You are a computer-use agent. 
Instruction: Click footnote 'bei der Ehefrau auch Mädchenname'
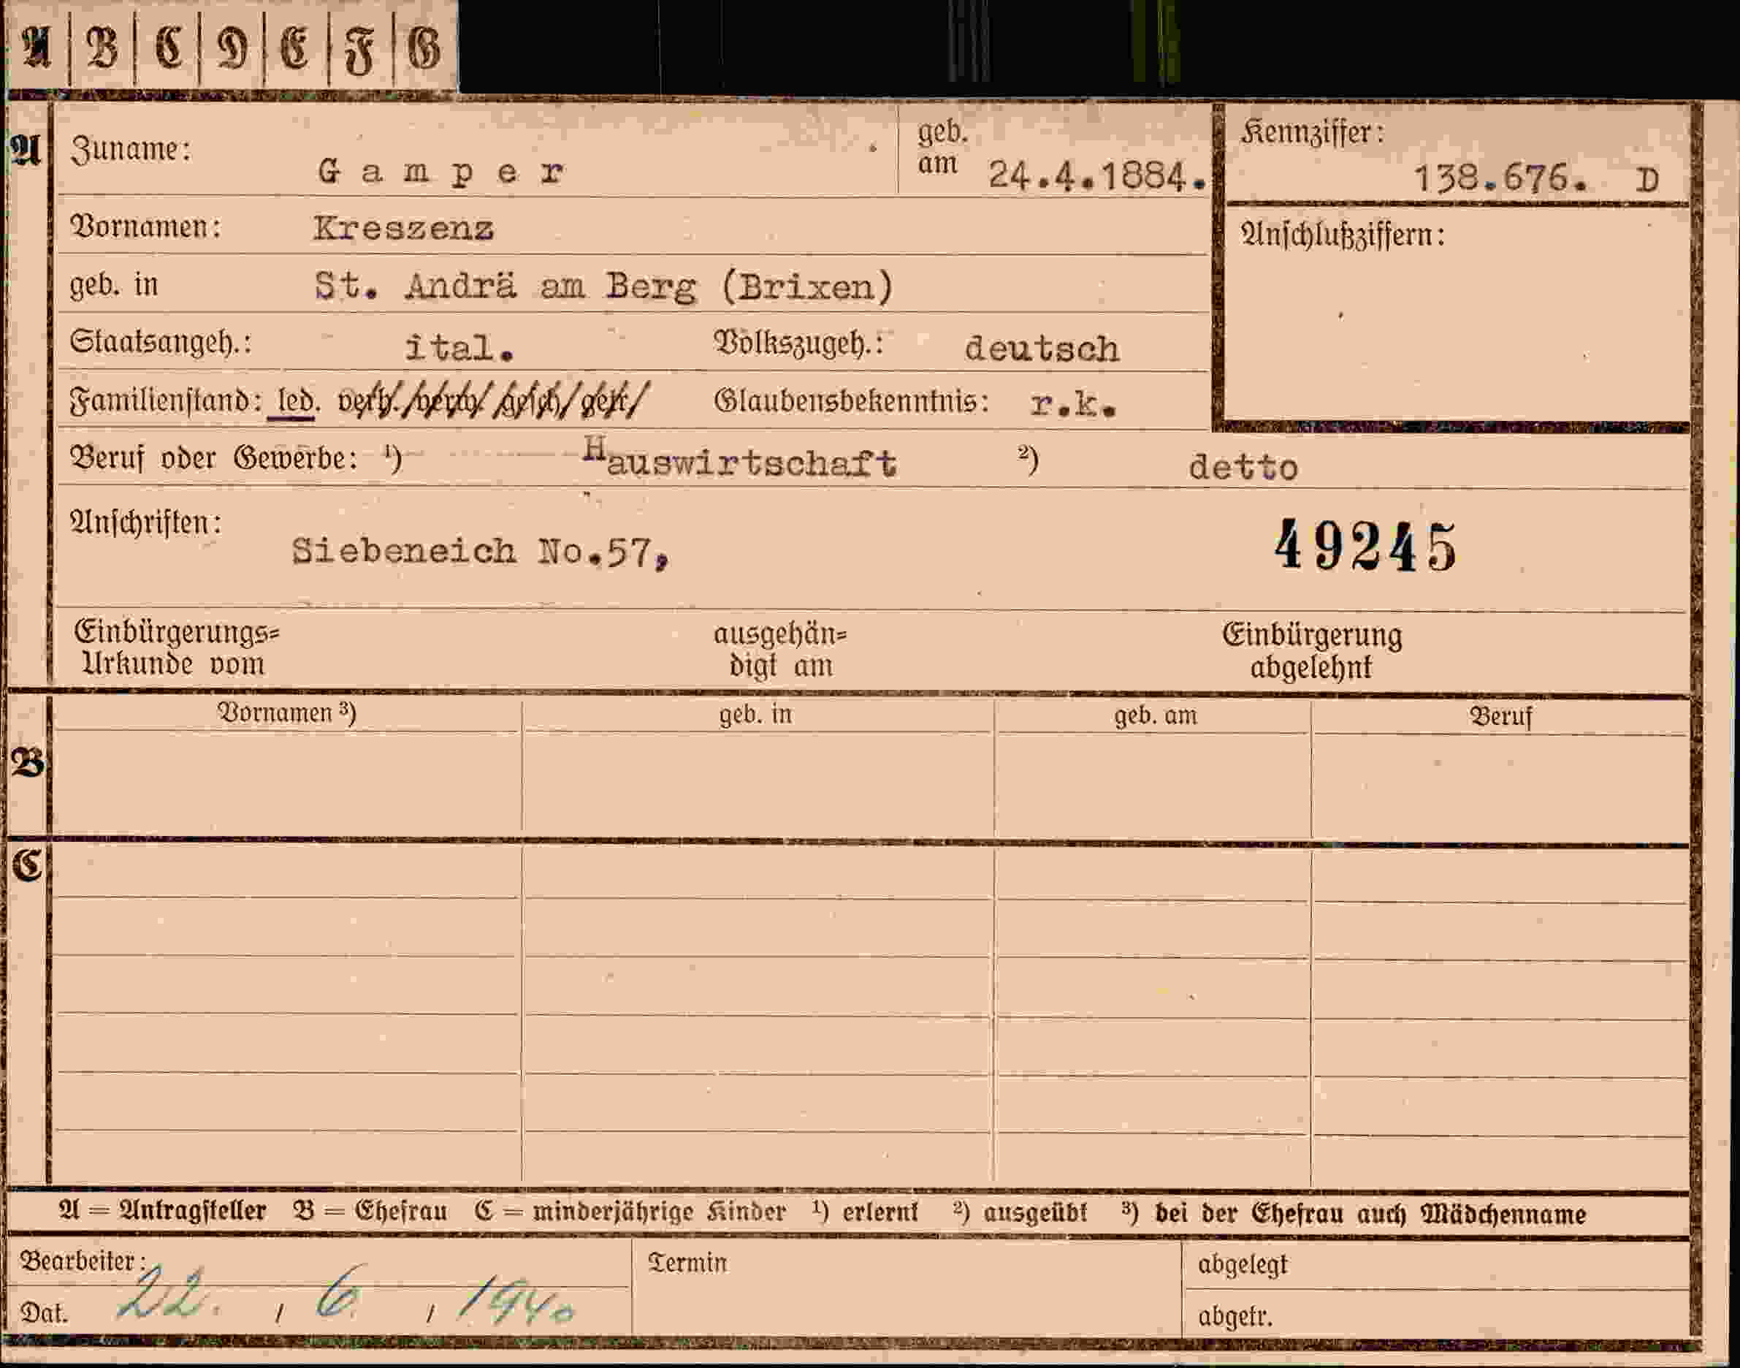pos(1370,1216)
